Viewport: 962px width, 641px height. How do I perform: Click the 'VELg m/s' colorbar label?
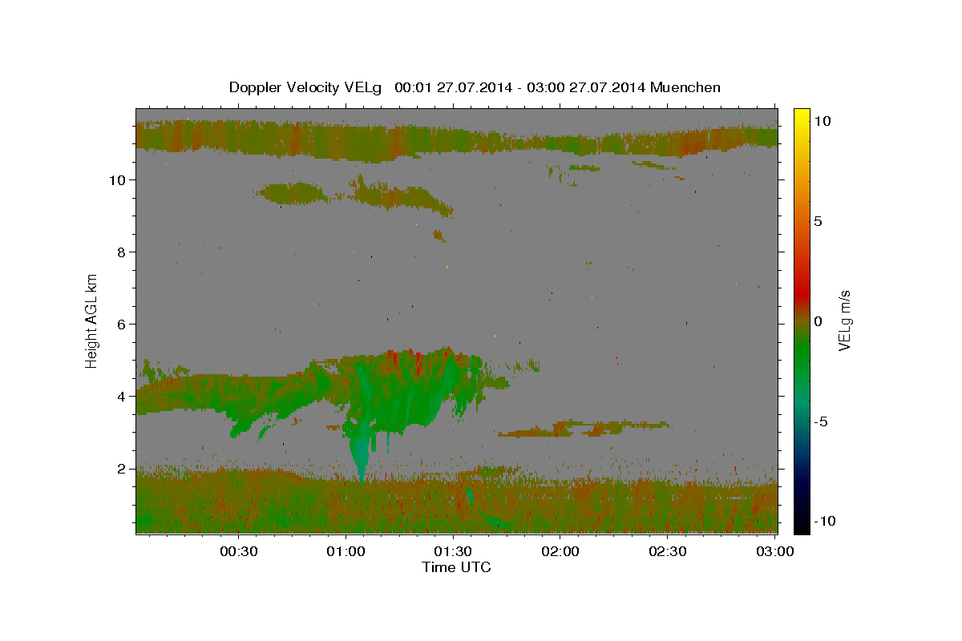(x=844, y=320)
